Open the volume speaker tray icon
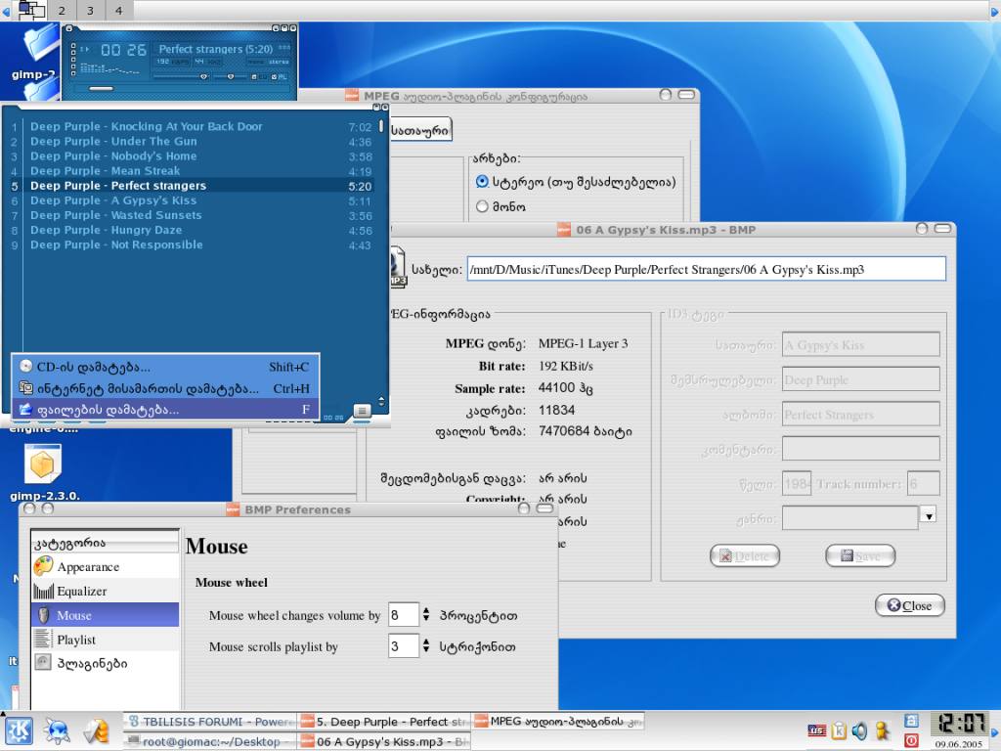 click(859, 730)
